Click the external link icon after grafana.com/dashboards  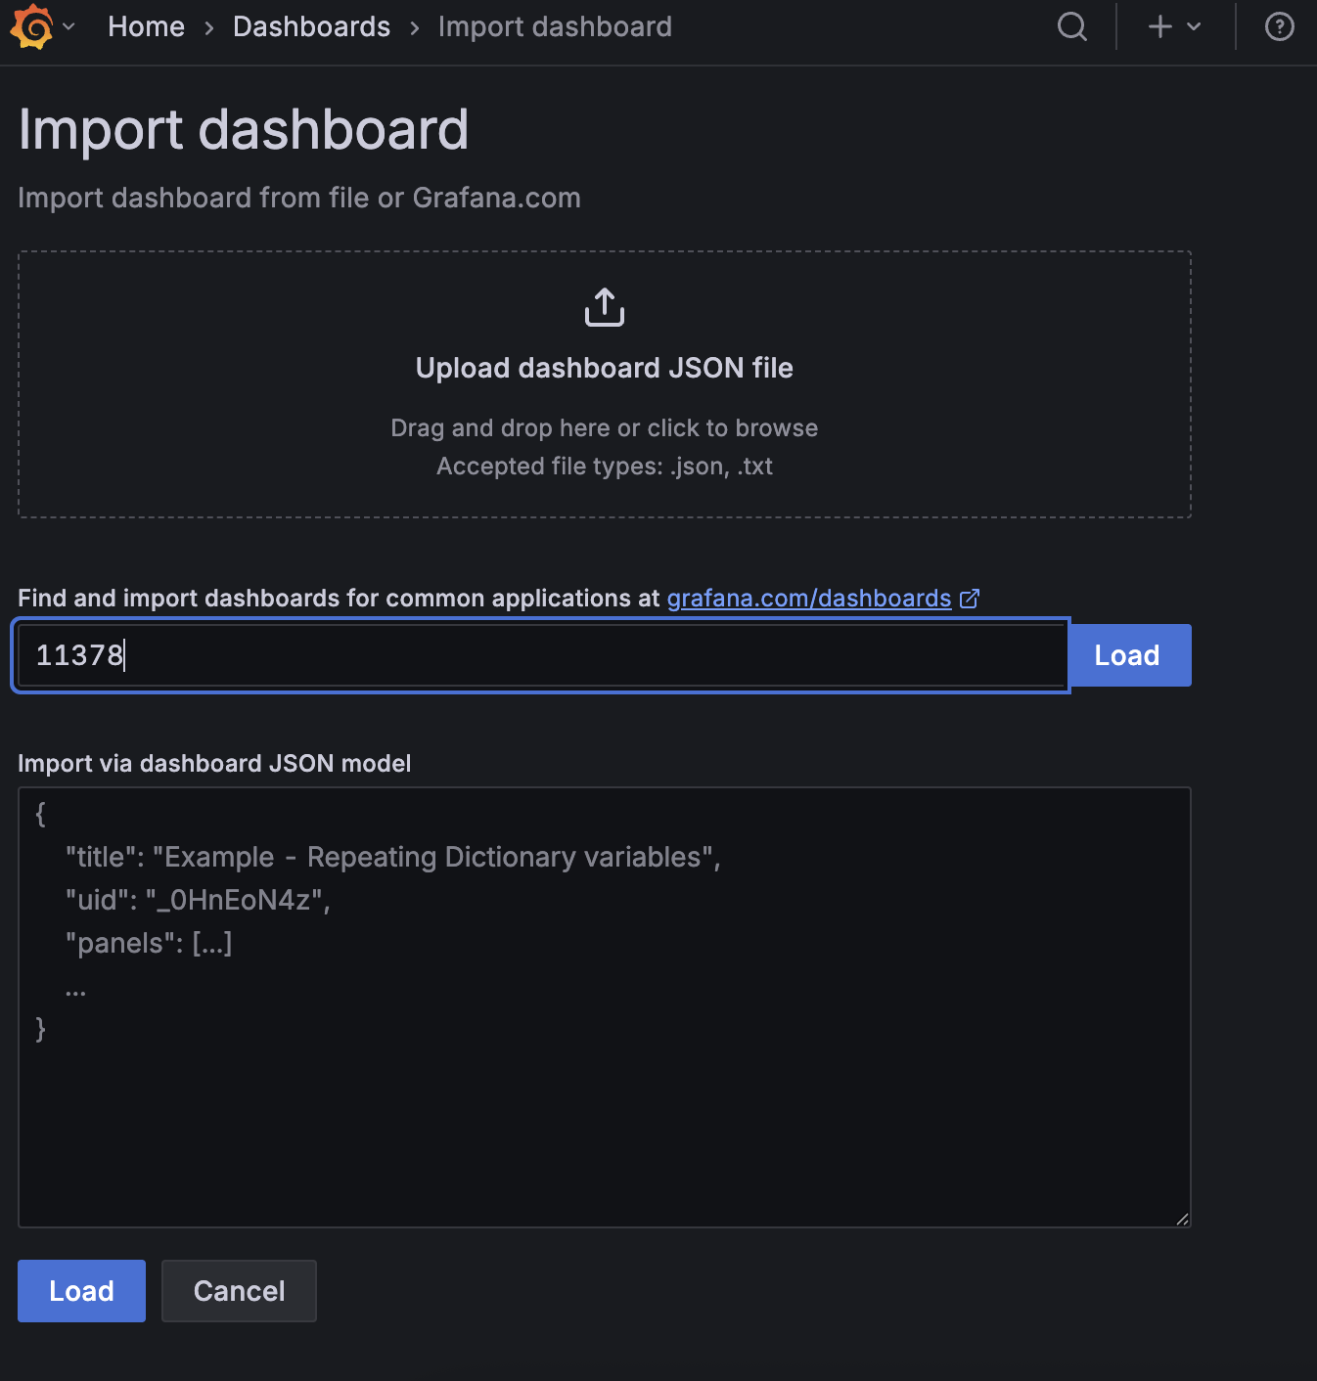[x=970, y=599]
